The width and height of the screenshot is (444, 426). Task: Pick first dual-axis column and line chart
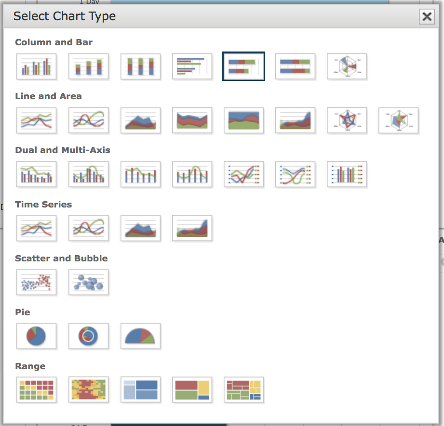(x=36, y=174)
